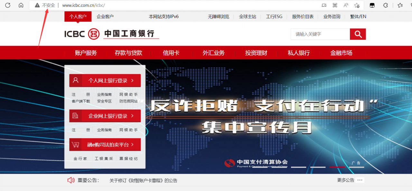Open 网银助手 under enterprise banking login
Viewport: 412px width, 191px height.
coord(128,130)
